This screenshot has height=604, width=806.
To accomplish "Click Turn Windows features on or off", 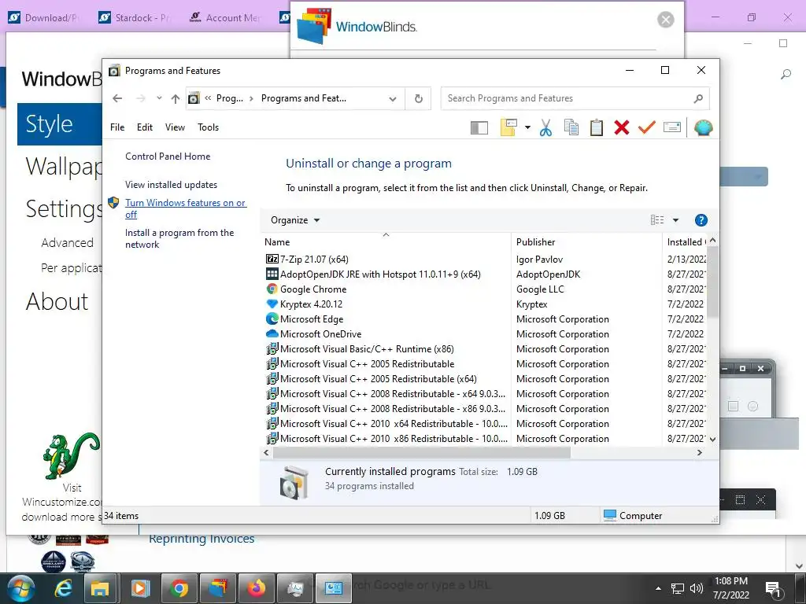I will point(186,208).
